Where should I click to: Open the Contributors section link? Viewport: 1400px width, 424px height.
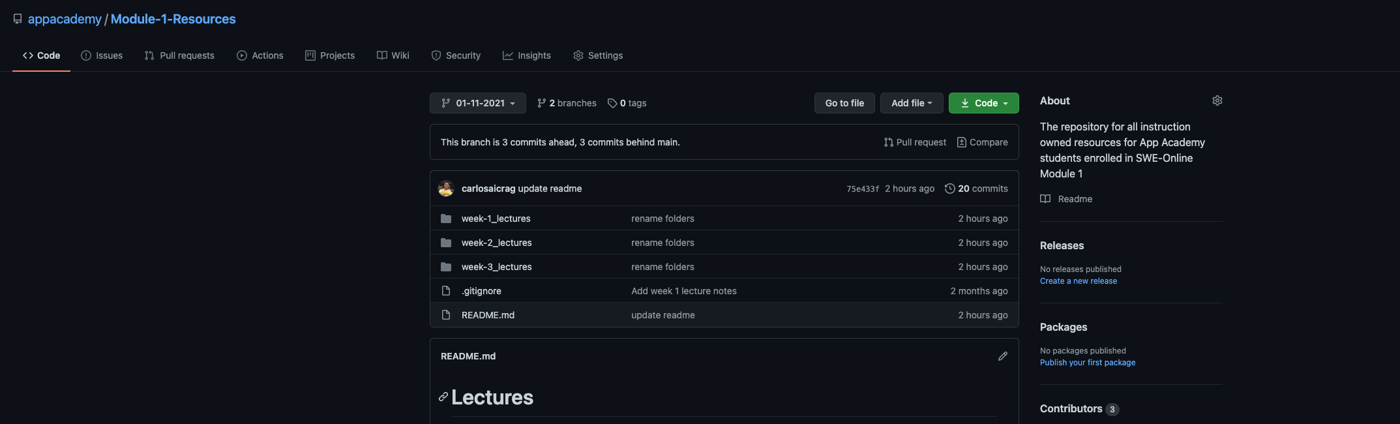click(1079, 409)
